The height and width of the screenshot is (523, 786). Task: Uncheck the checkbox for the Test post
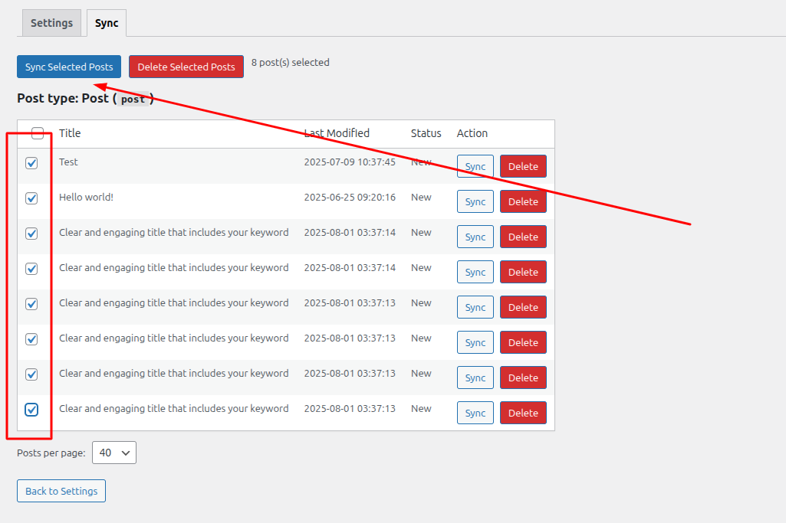pos(31,163)
